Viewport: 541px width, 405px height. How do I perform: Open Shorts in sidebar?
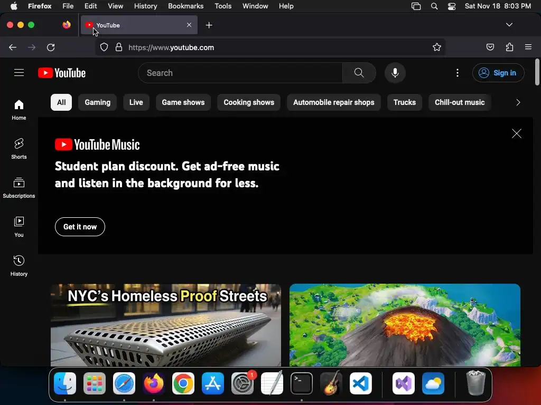(x=19, y=149)
